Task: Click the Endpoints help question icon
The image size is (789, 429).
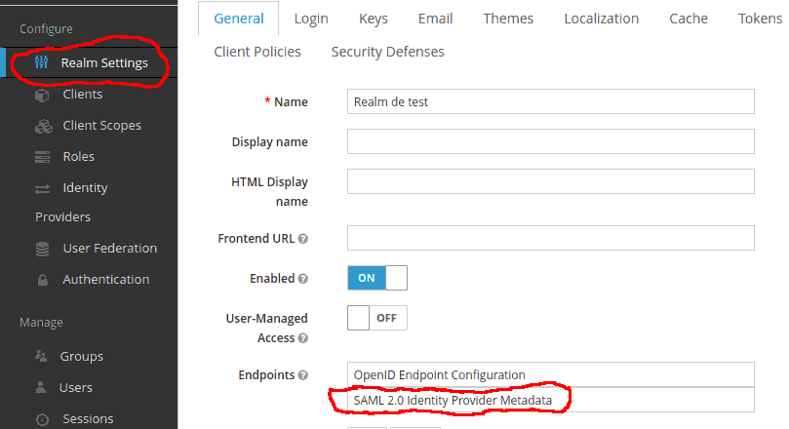Action: click(x=303, y=375)
